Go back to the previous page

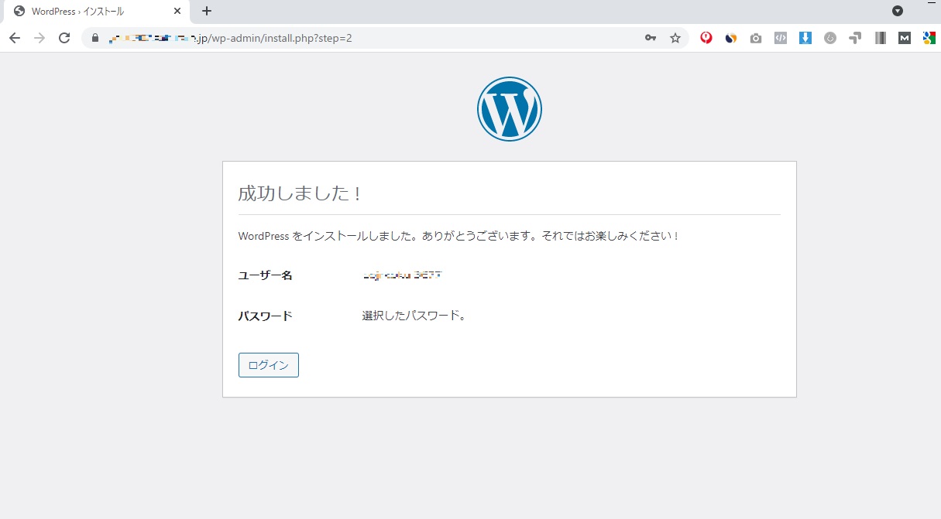coord(15,38)
